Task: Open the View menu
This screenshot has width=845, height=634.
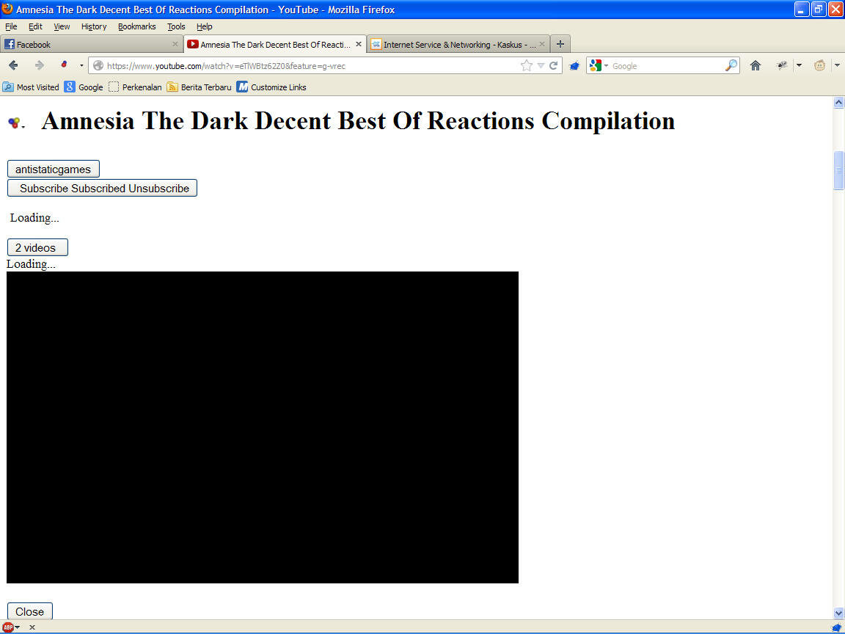Action: (x=62, y=26)
